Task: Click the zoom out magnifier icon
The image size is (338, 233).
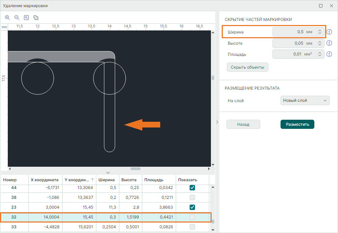Action: click(x=17, y=18)
